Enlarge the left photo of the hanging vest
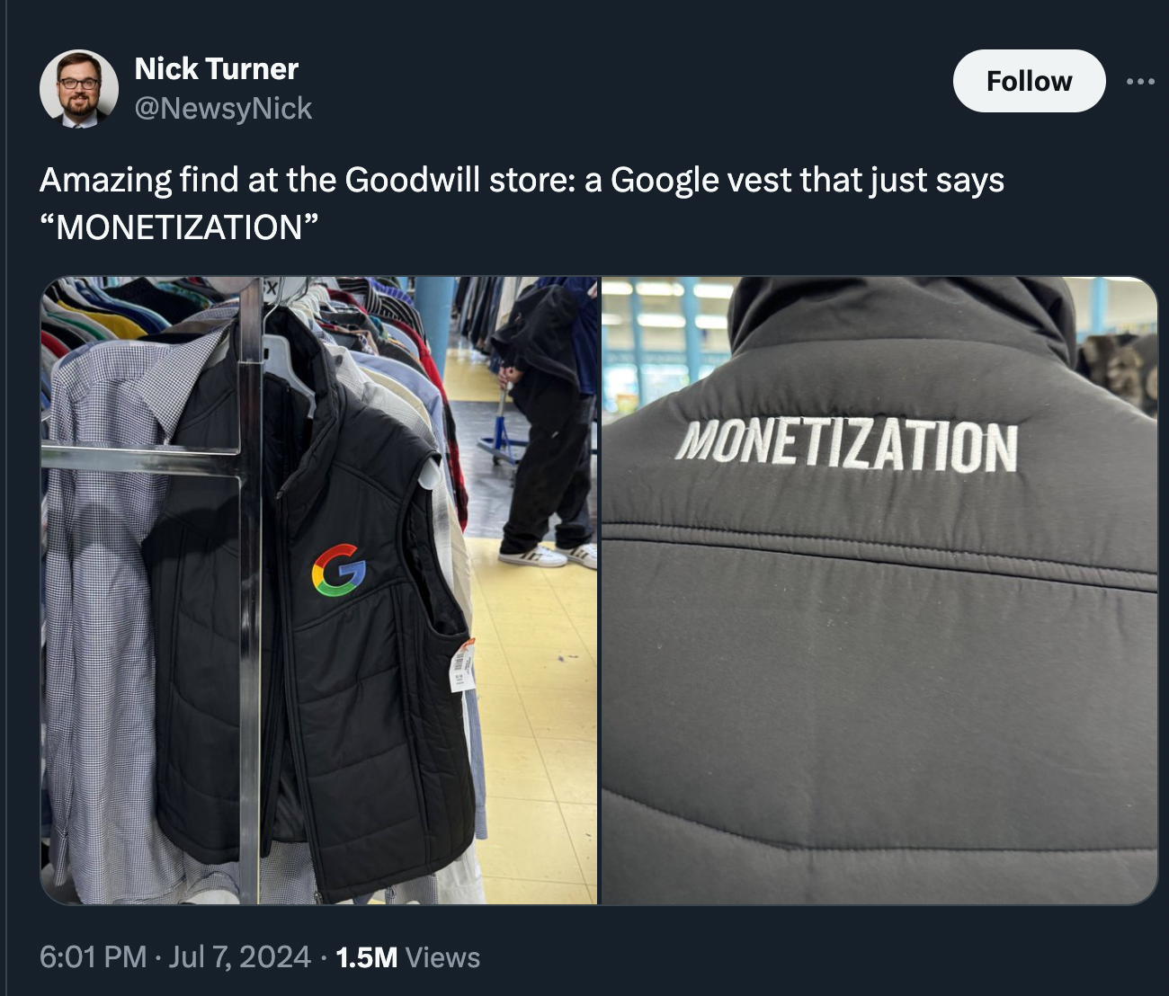 click(x=319, y=590)
